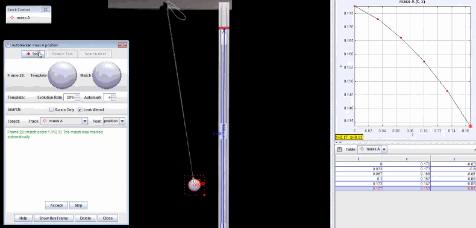
Task: Click table cell with x value 0.178
Action: (407, 164)
